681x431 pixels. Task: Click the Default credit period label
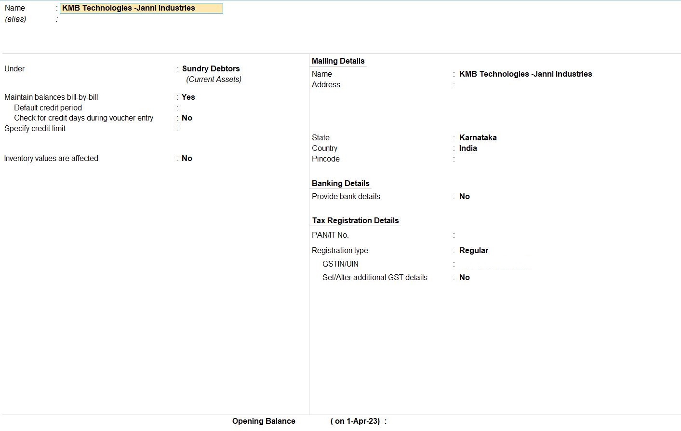tap(48, 108)
